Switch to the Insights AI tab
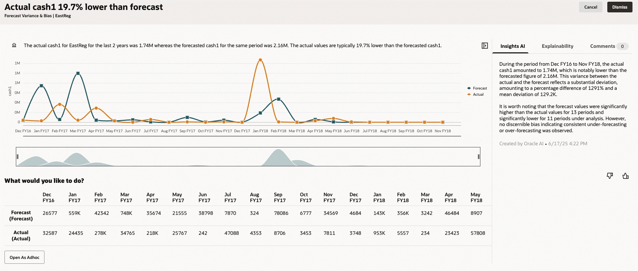 [x=512, y=46]
